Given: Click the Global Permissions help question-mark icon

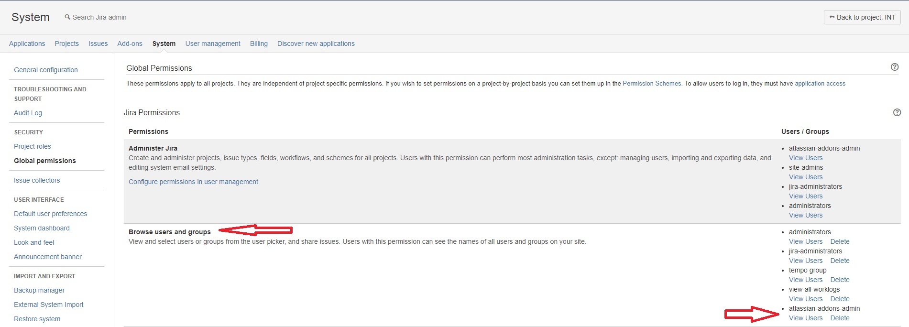Looking at the screenshot, I should (x=895, y=67).
